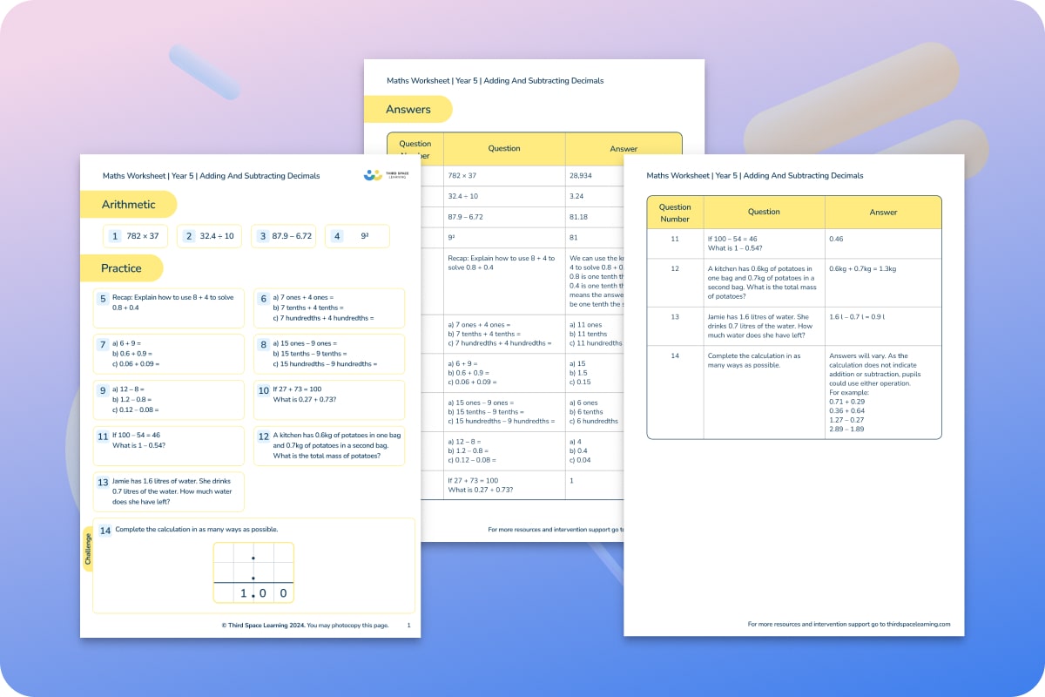Select answer 'a) 11 ones' on the middle page
Image resolution: width=1045 pixels, height=697 pixels.
[586, 325]
